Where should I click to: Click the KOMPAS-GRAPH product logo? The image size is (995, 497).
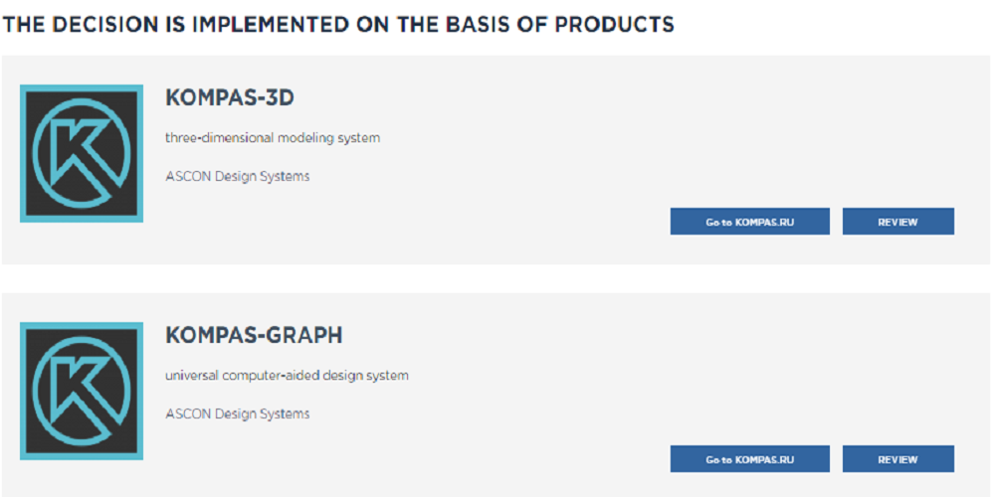(82, 391)
